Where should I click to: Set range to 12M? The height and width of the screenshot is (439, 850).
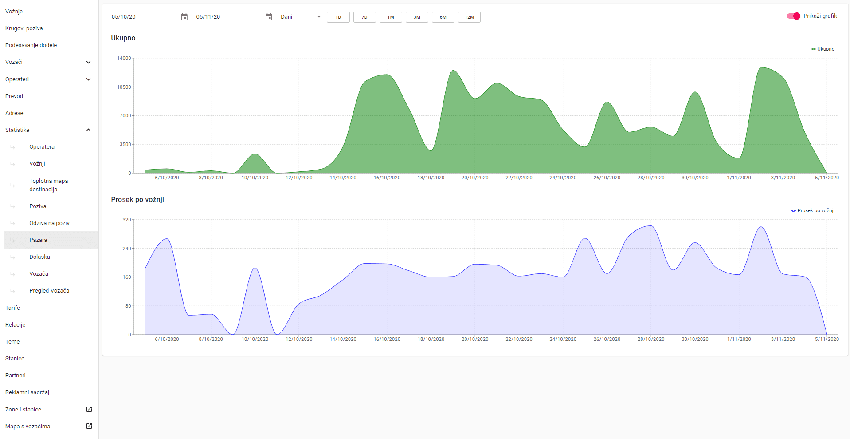[469, 17]
